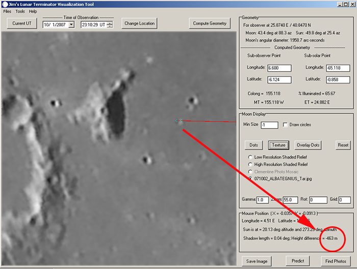The height and width of the screenshot is (269, 357).
Task: Click the Gamma value field
Action: click(x=262, y=200)
